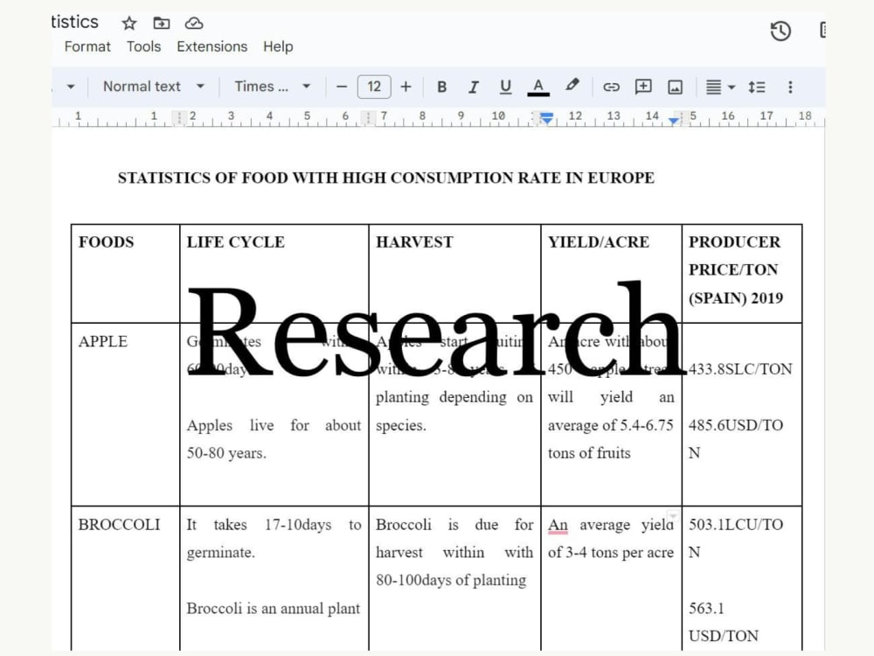The image size is (874, 656).
Task: Click the '485.6USD/TO' price text
Action: 736,425
